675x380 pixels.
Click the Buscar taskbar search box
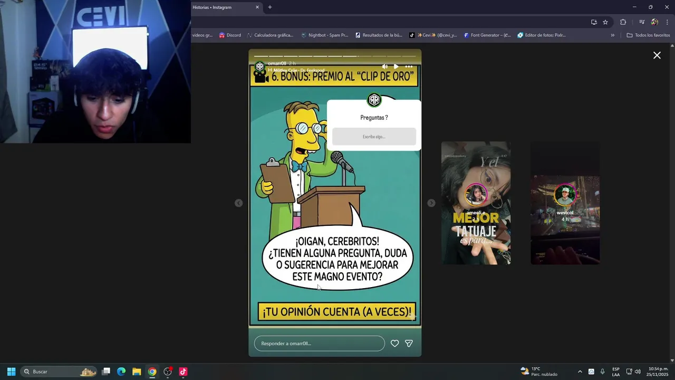pos(59,372)
